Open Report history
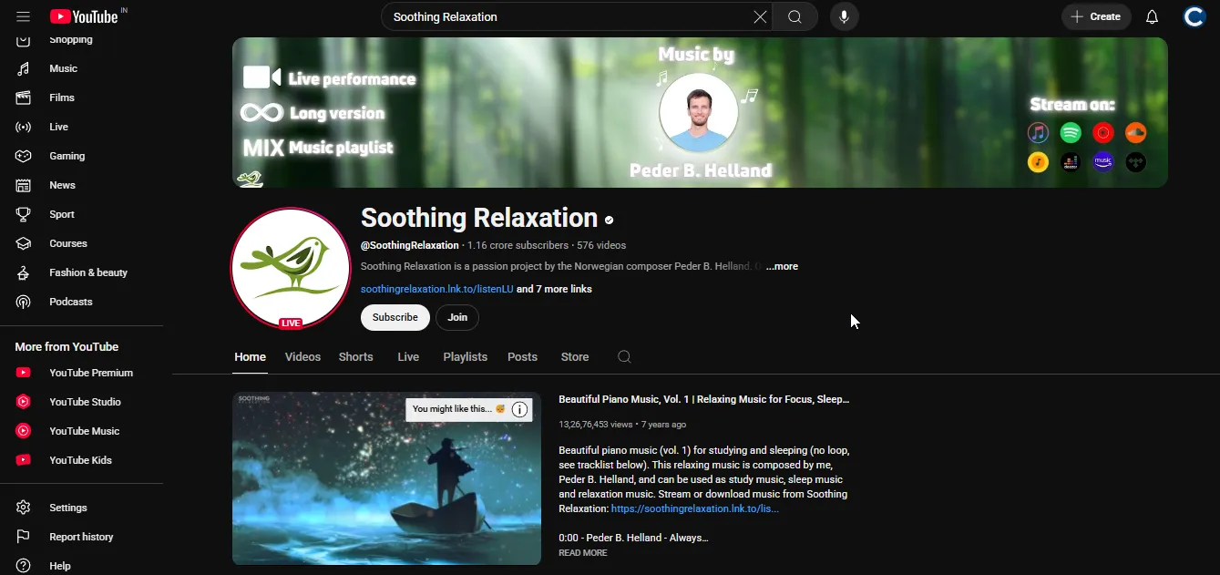 click(82, 537)
